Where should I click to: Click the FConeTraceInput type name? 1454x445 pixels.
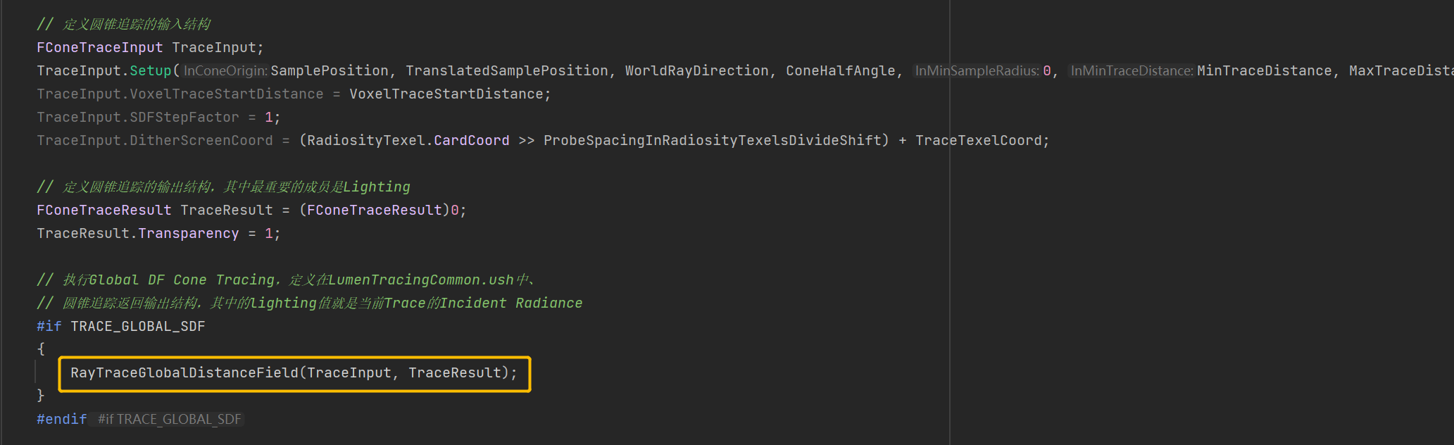(99, 47)
